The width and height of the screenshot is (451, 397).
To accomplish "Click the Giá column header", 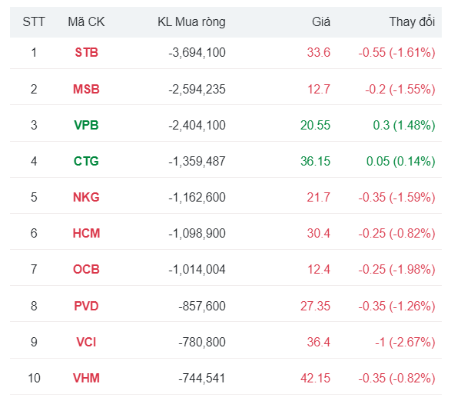I will click(x=321, y=22).
